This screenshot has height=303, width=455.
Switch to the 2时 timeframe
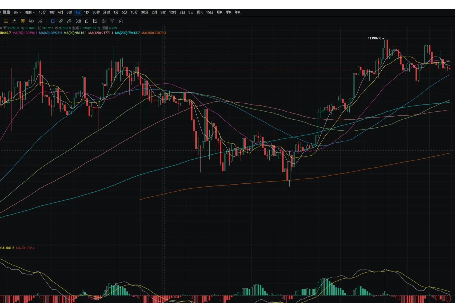(x=154, y=12)
